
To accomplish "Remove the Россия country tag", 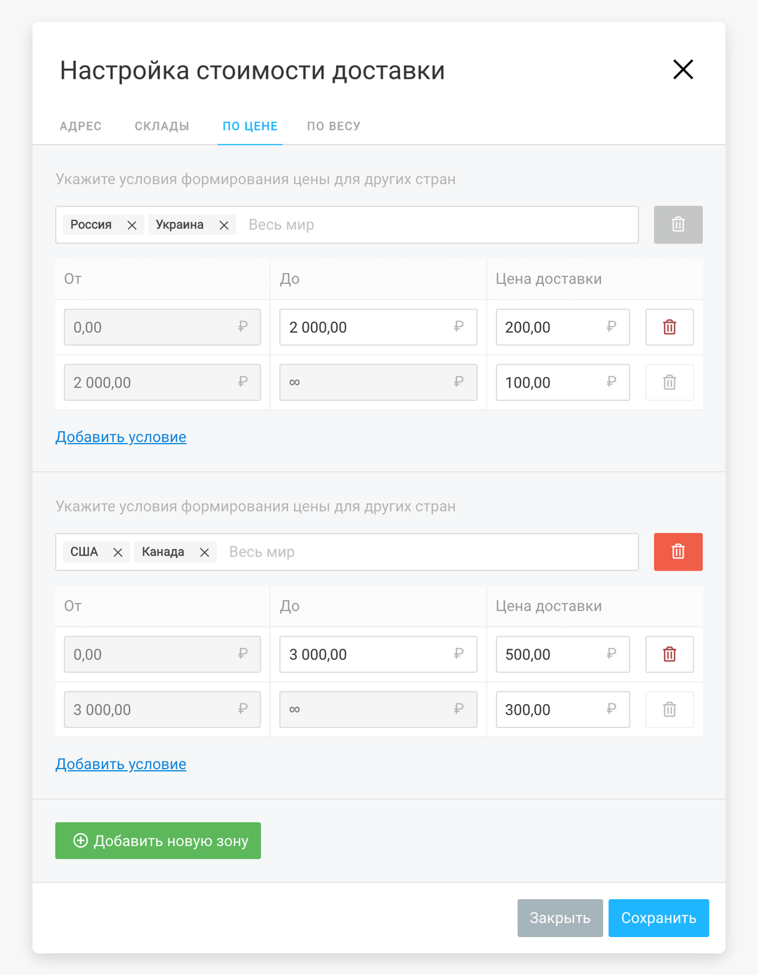I will coord(131,225).
